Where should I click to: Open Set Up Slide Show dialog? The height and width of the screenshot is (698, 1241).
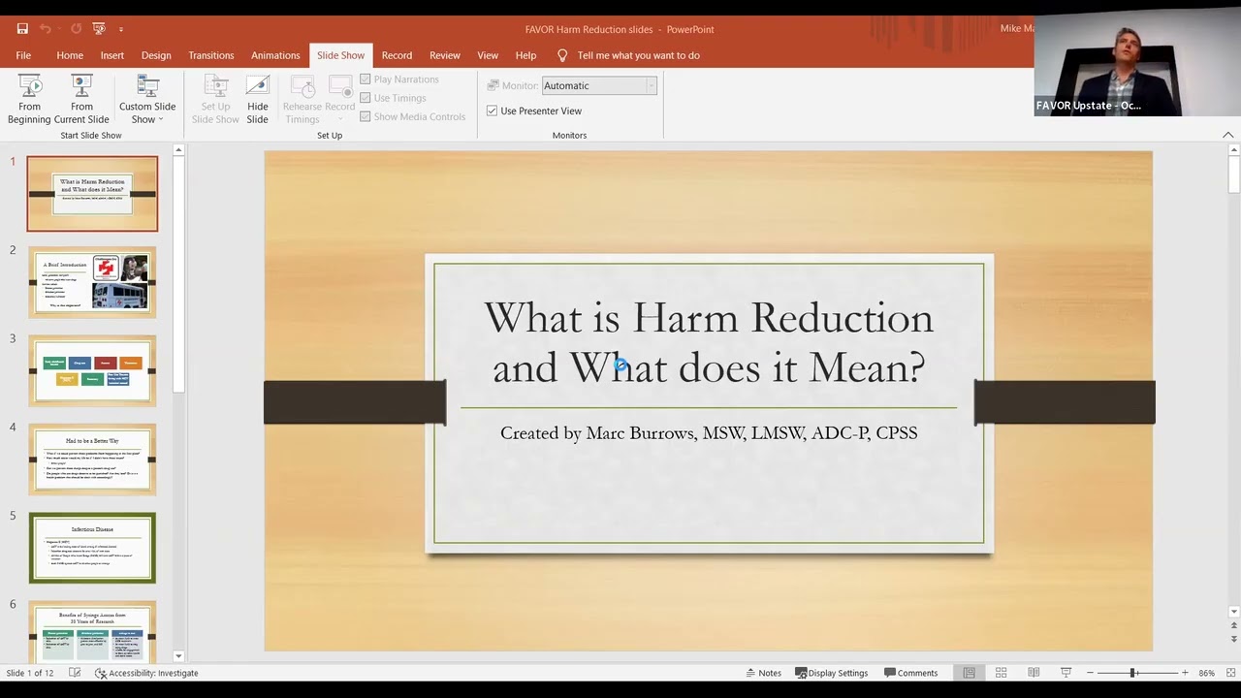click(215, 100)
